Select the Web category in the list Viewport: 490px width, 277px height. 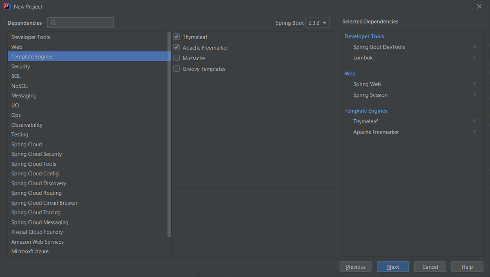(87, 47)
